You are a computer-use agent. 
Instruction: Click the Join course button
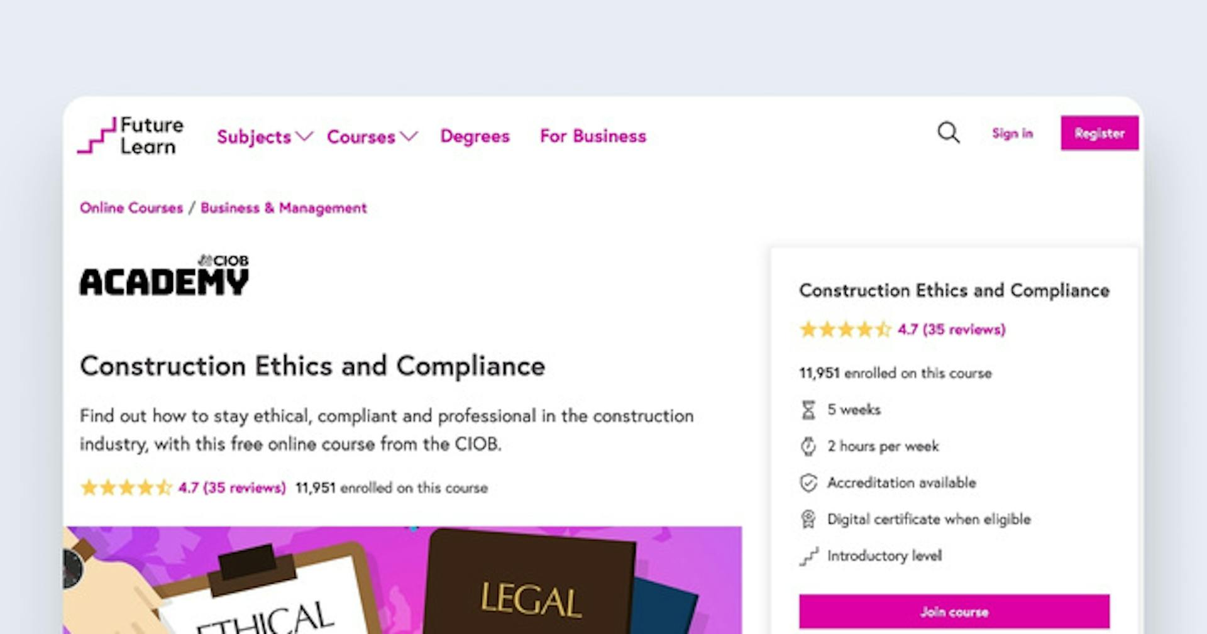coord(954,611)
